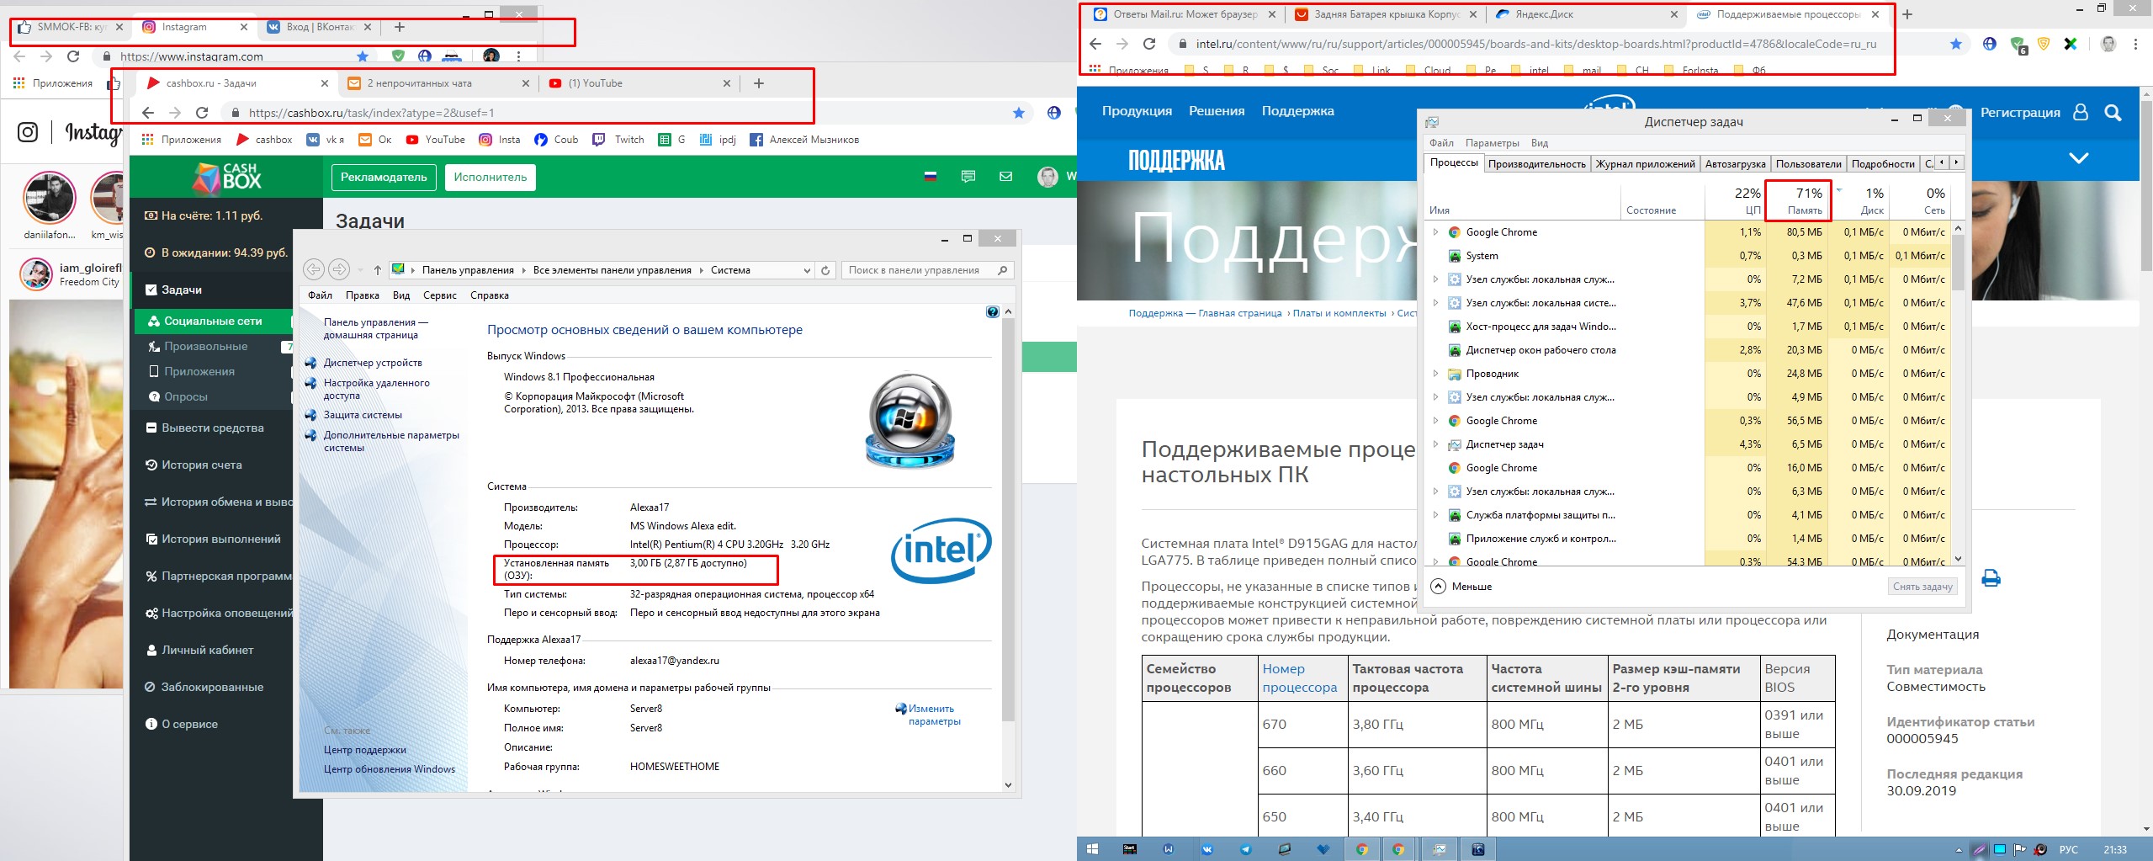The width and height of the screenshot is (2153, 861).
Task: Open the Сервис menu in the System window
Action: point(439,295)
